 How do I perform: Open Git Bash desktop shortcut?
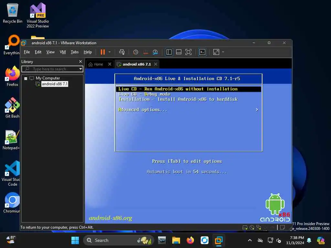(12, 108)
